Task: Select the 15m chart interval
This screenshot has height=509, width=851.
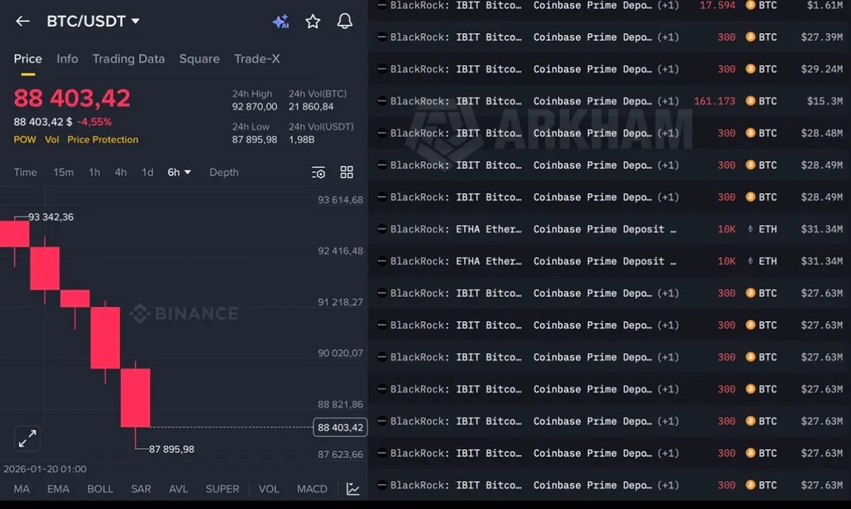Action: (x=63, y=172)
